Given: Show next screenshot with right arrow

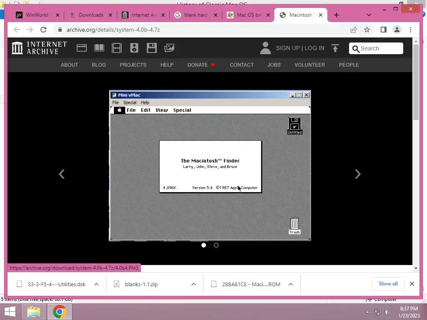Looking at the screenshot, I should (358, 174).
